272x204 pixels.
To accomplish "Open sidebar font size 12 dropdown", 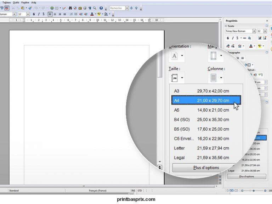I will tap(265, 31).
